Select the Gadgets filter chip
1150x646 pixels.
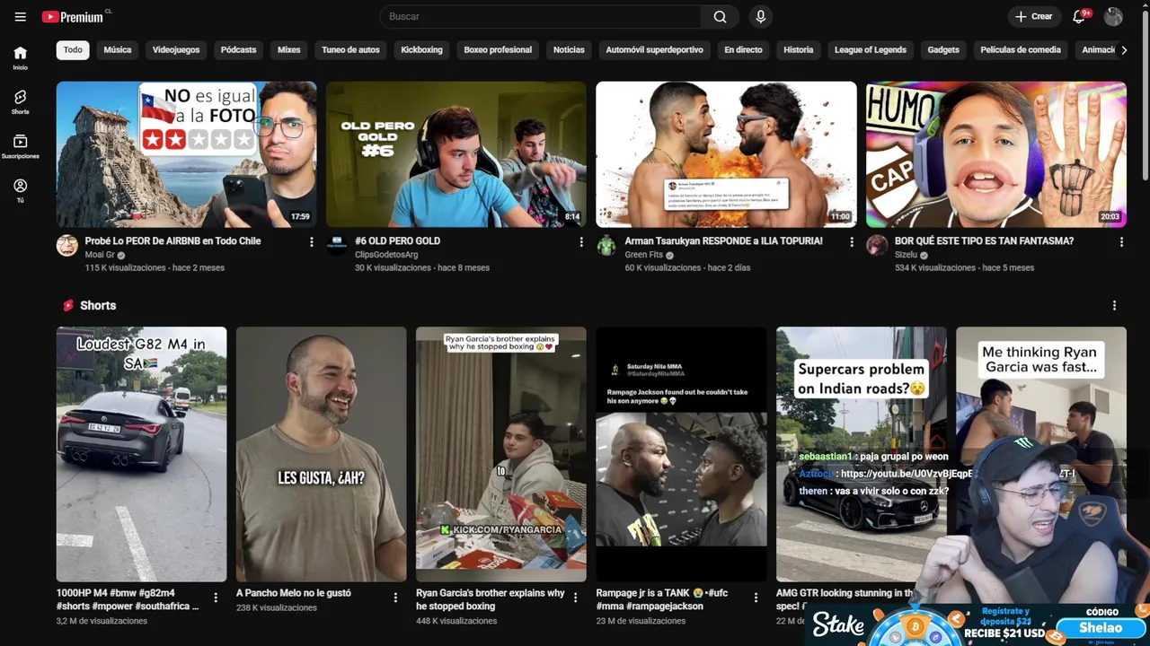(x=943, y=50)
